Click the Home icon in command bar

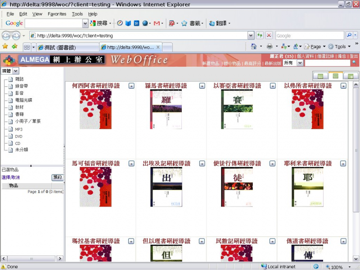(x=253, y=47)
